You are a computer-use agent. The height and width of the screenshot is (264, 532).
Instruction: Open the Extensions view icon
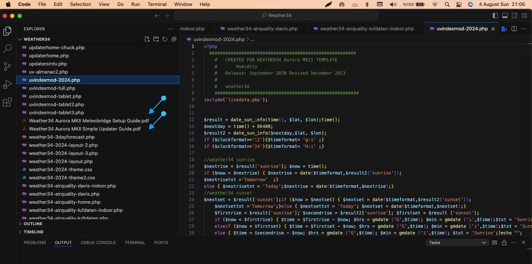(x=7, y=102)
